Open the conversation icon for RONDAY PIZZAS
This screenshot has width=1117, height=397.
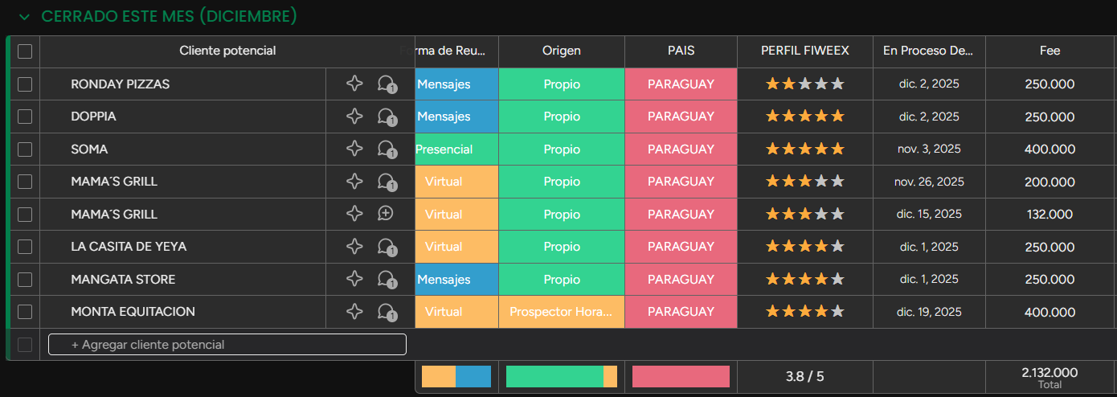tap(387, 84)
